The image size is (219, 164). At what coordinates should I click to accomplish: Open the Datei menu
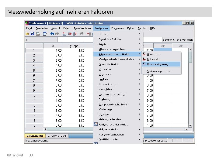29,28
